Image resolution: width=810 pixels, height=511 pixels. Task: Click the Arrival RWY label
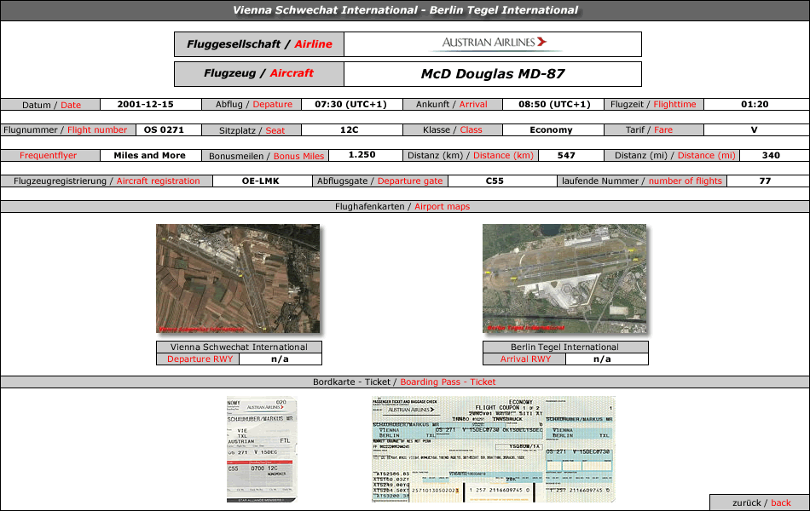point(525,359)
